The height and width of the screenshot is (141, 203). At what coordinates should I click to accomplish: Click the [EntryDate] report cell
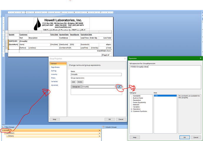click(54, 45)
